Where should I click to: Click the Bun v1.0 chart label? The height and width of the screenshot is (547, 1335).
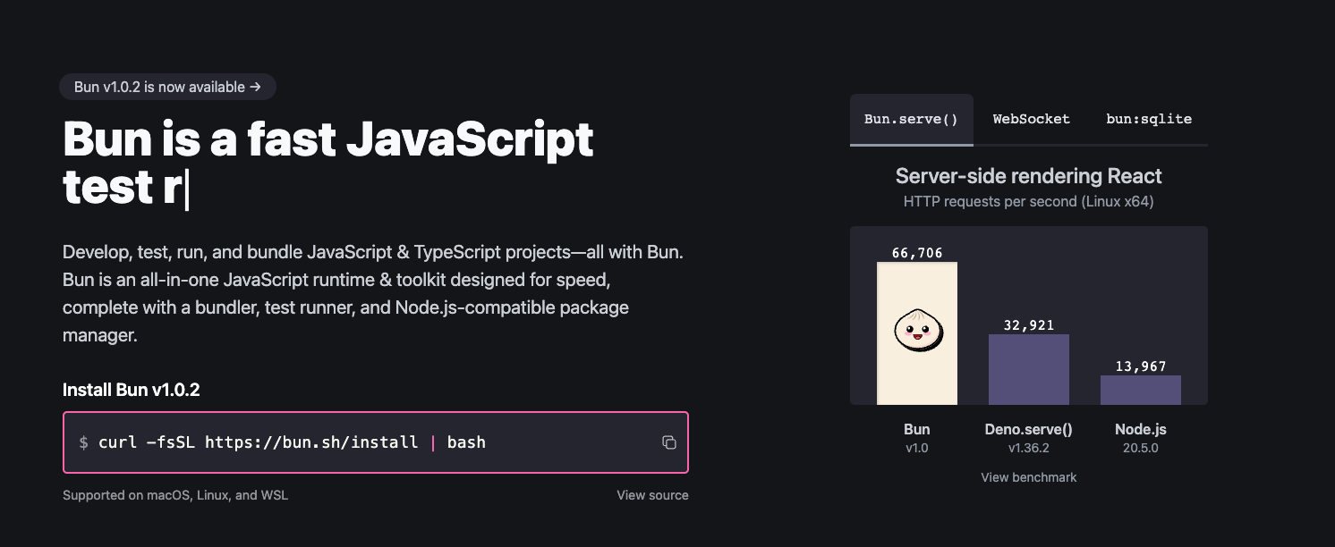(x=917, y=438)
